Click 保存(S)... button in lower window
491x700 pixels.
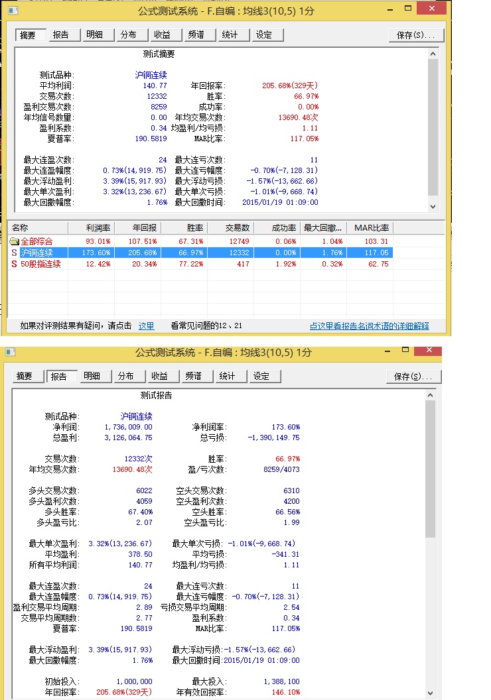pyautogui.click(x=413, y=377)
